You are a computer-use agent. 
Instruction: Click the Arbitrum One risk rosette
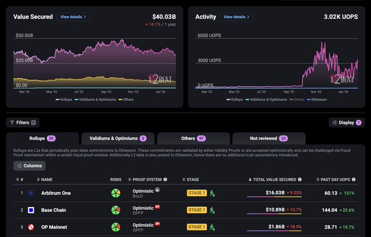coord(116,193)
